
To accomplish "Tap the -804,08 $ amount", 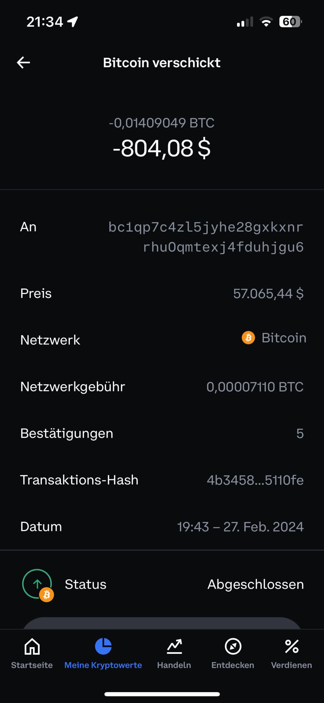I will [162, 148].
